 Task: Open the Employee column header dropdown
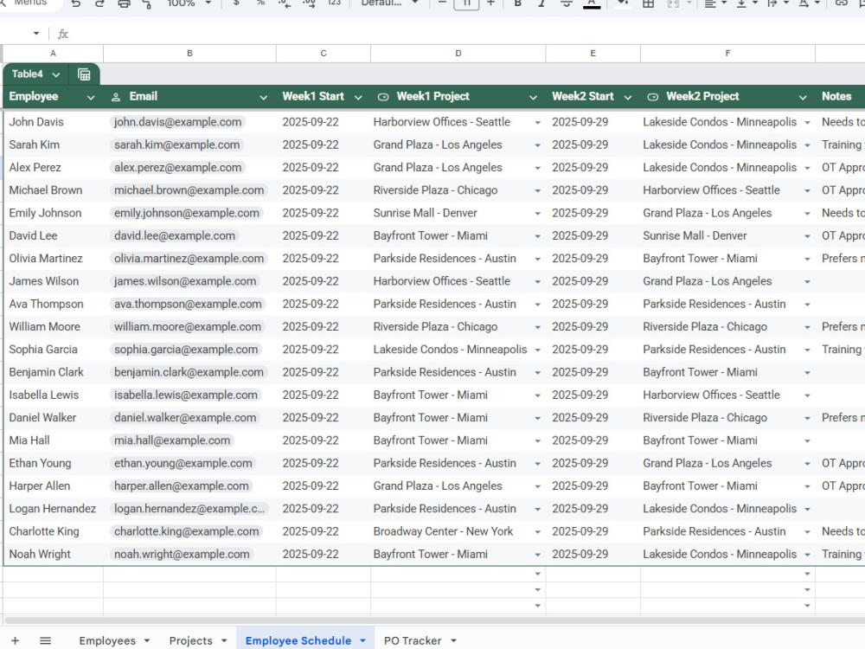[91, 97]
